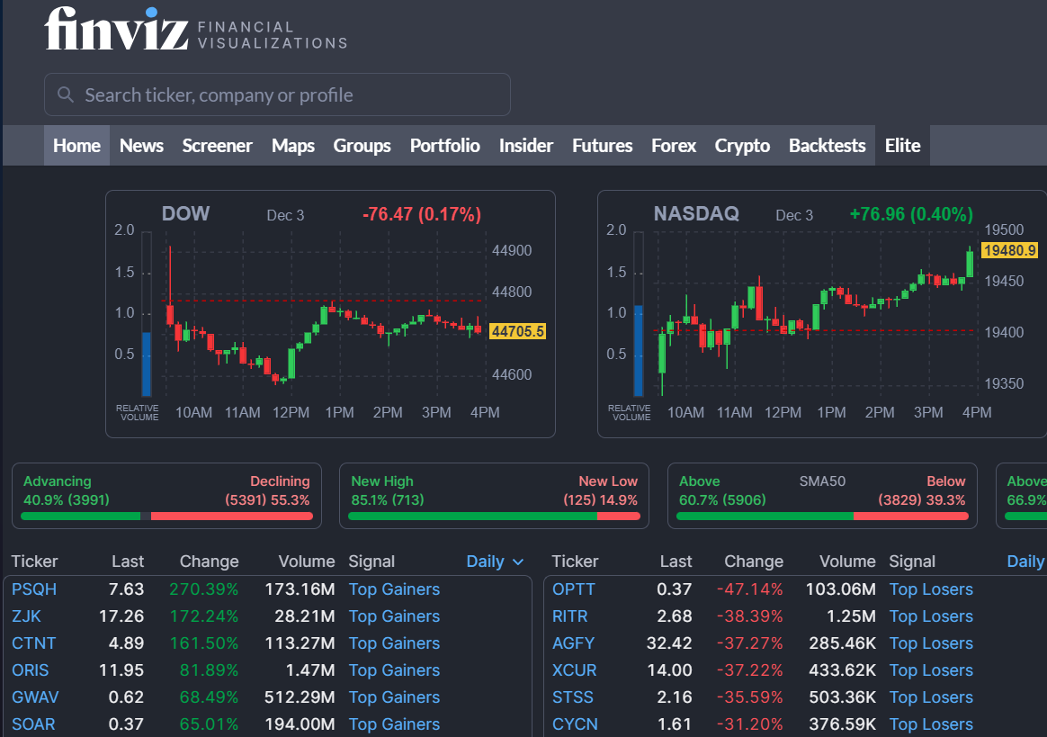Open the Forex tab
This screenshot has height=737, width=1047.
(674, 145)
